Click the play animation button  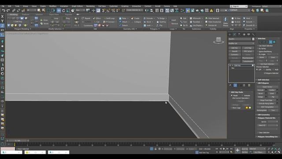tap(224, 149)
